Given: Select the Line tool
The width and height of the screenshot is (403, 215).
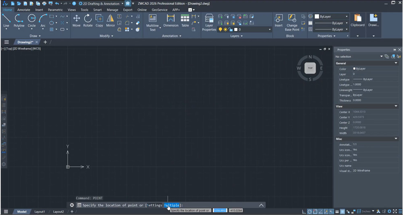Looking at the screenshot, I should click(x=6, y=21).
